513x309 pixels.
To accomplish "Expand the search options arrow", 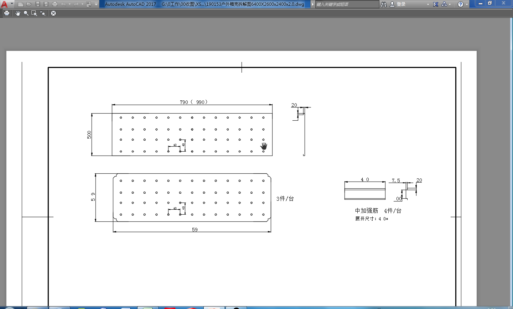I will [x=313, y=4].
